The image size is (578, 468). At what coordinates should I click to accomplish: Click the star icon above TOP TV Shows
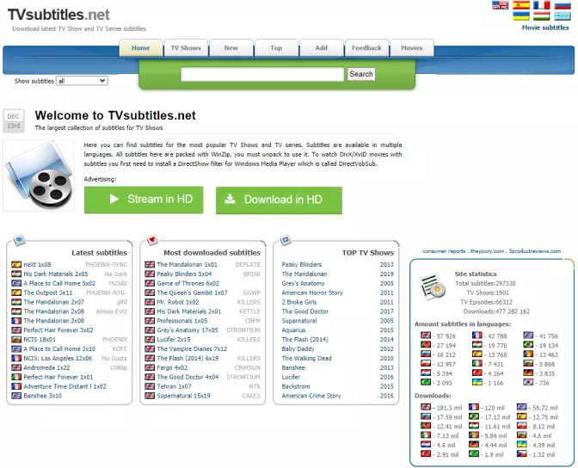(x=286, y=240)
